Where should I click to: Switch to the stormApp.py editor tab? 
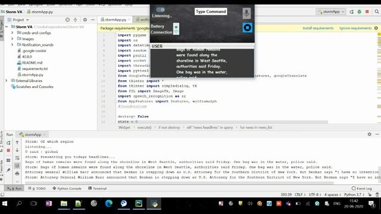click(115, 20)
